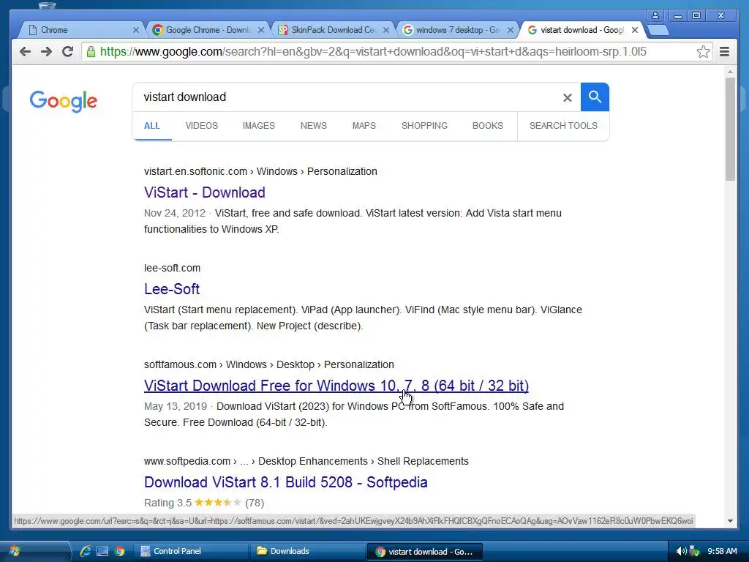
Task: Close the 'Chrome' tab
Action: [135, 30]
